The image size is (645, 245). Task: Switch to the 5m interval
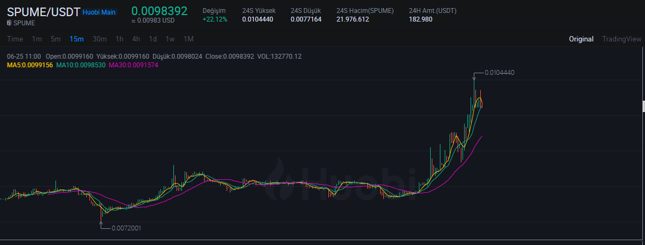point(55,39)
